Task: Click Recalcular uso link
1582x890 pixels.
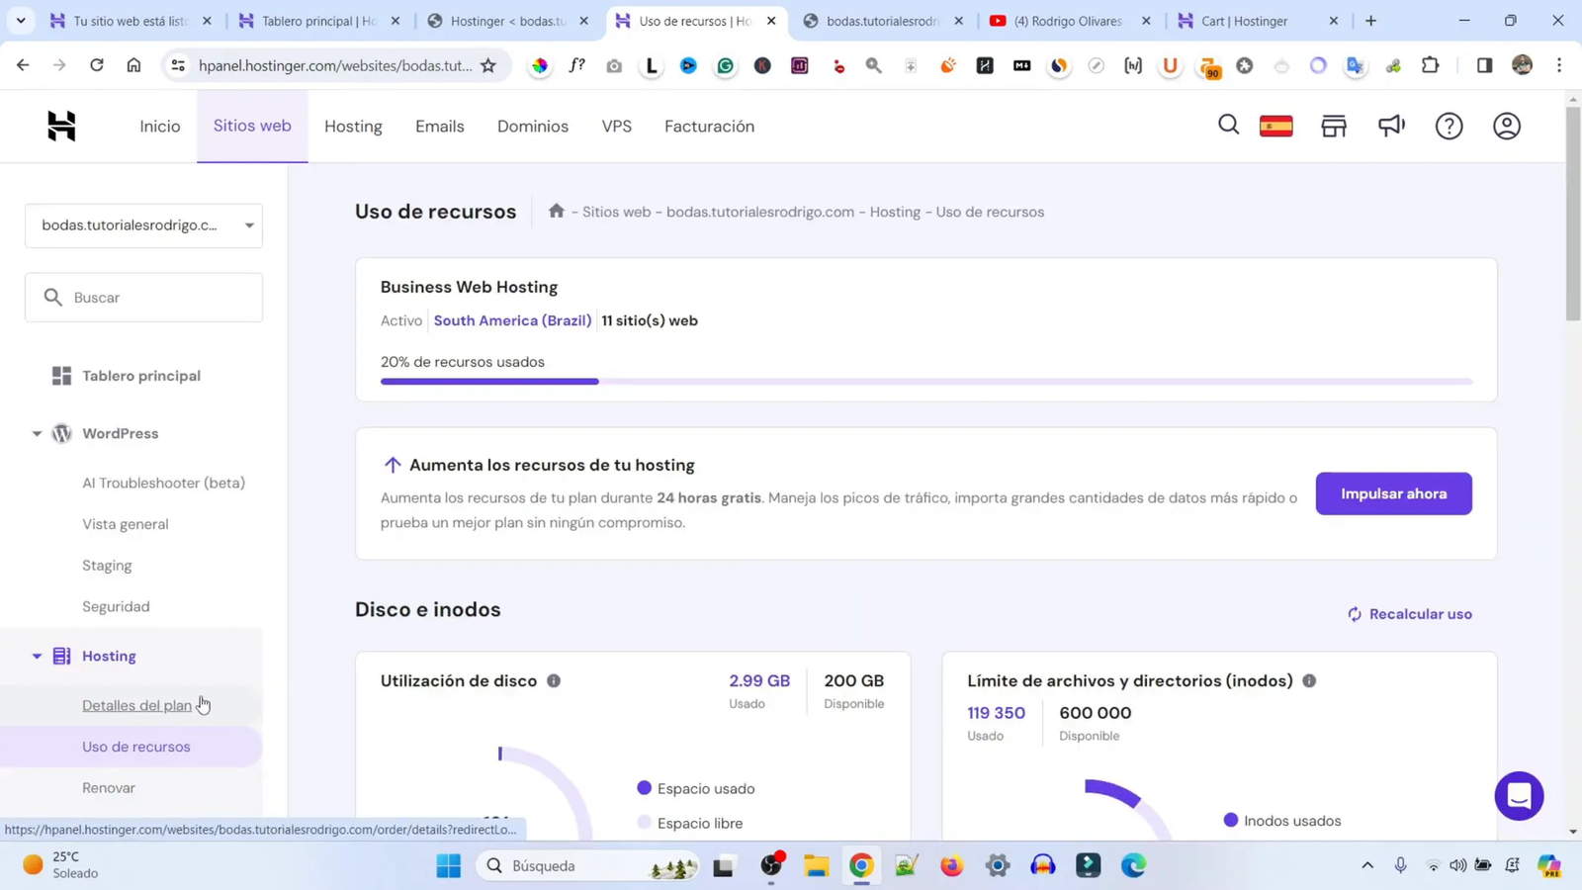Action: tap(1420, 614)
